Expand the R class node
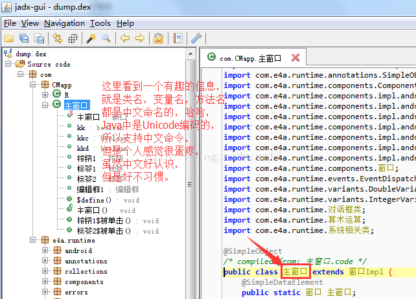Screen dimensions: 416x299 coord(45,95)
